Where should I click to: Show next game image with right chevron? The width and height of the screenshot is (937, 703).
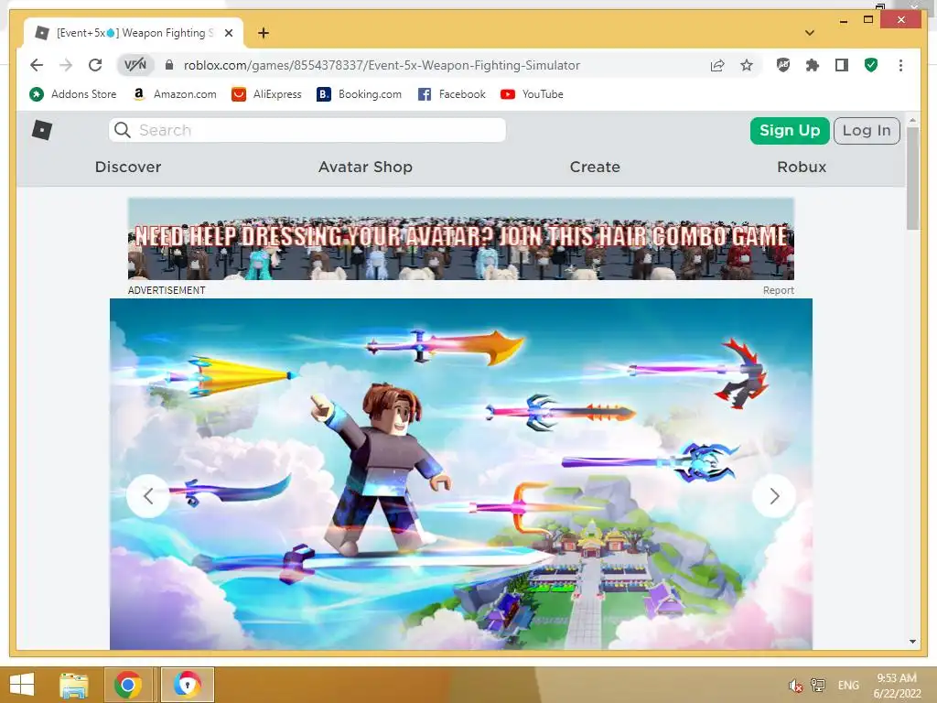774,495
